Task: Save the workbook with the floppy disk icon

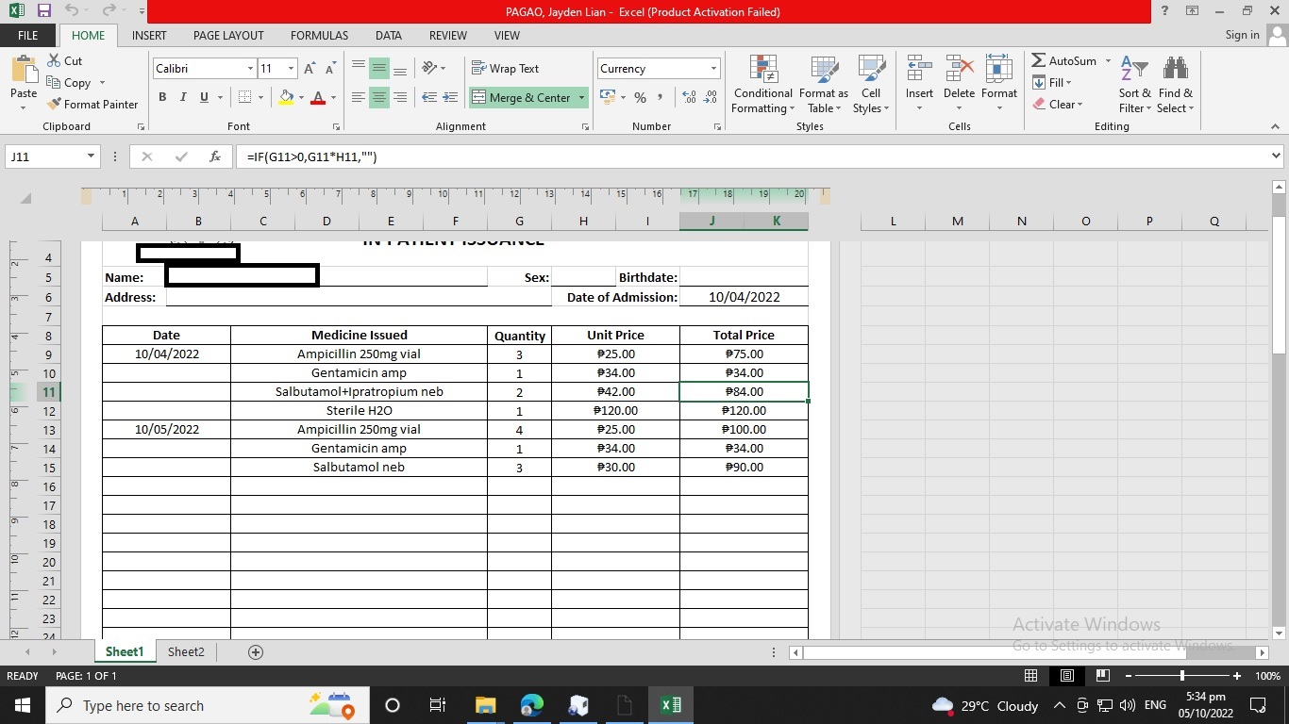Action: pos(44,11)
